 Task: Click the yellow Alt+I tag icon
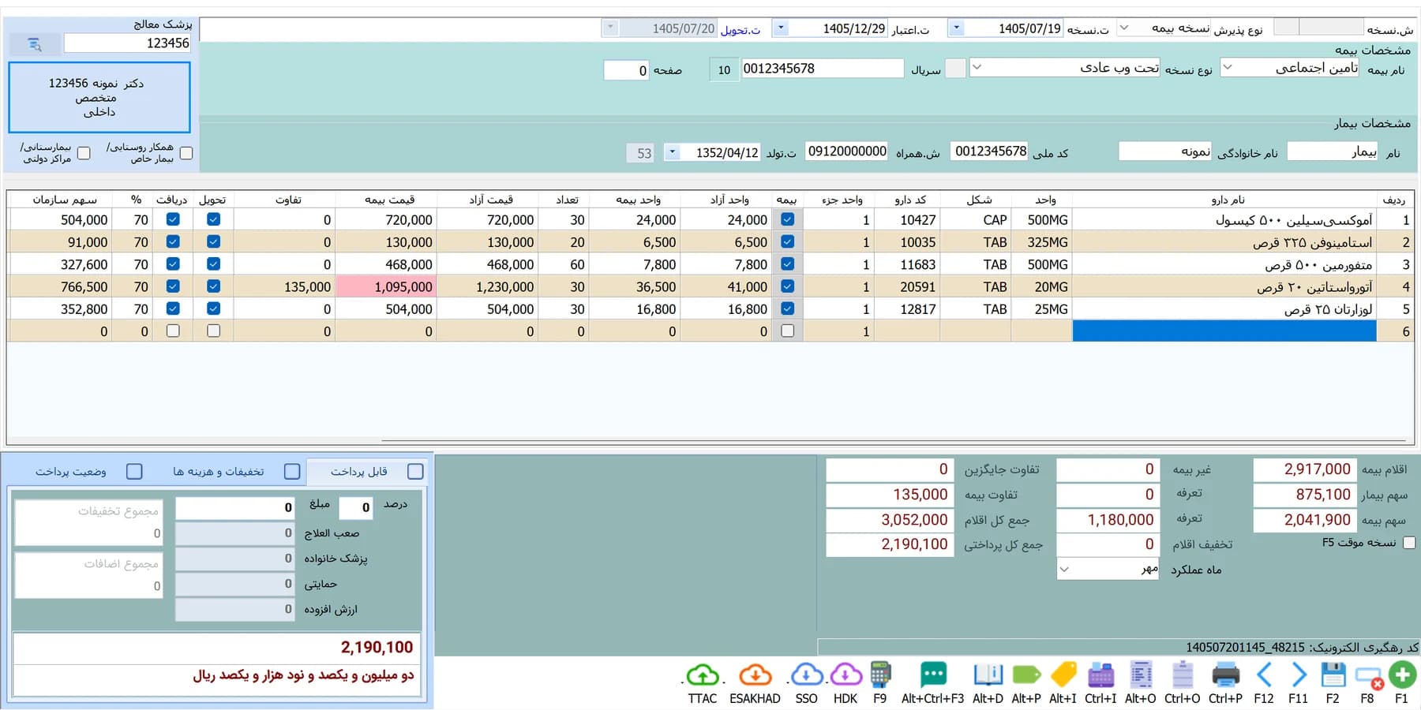[x=1063, y=675]
